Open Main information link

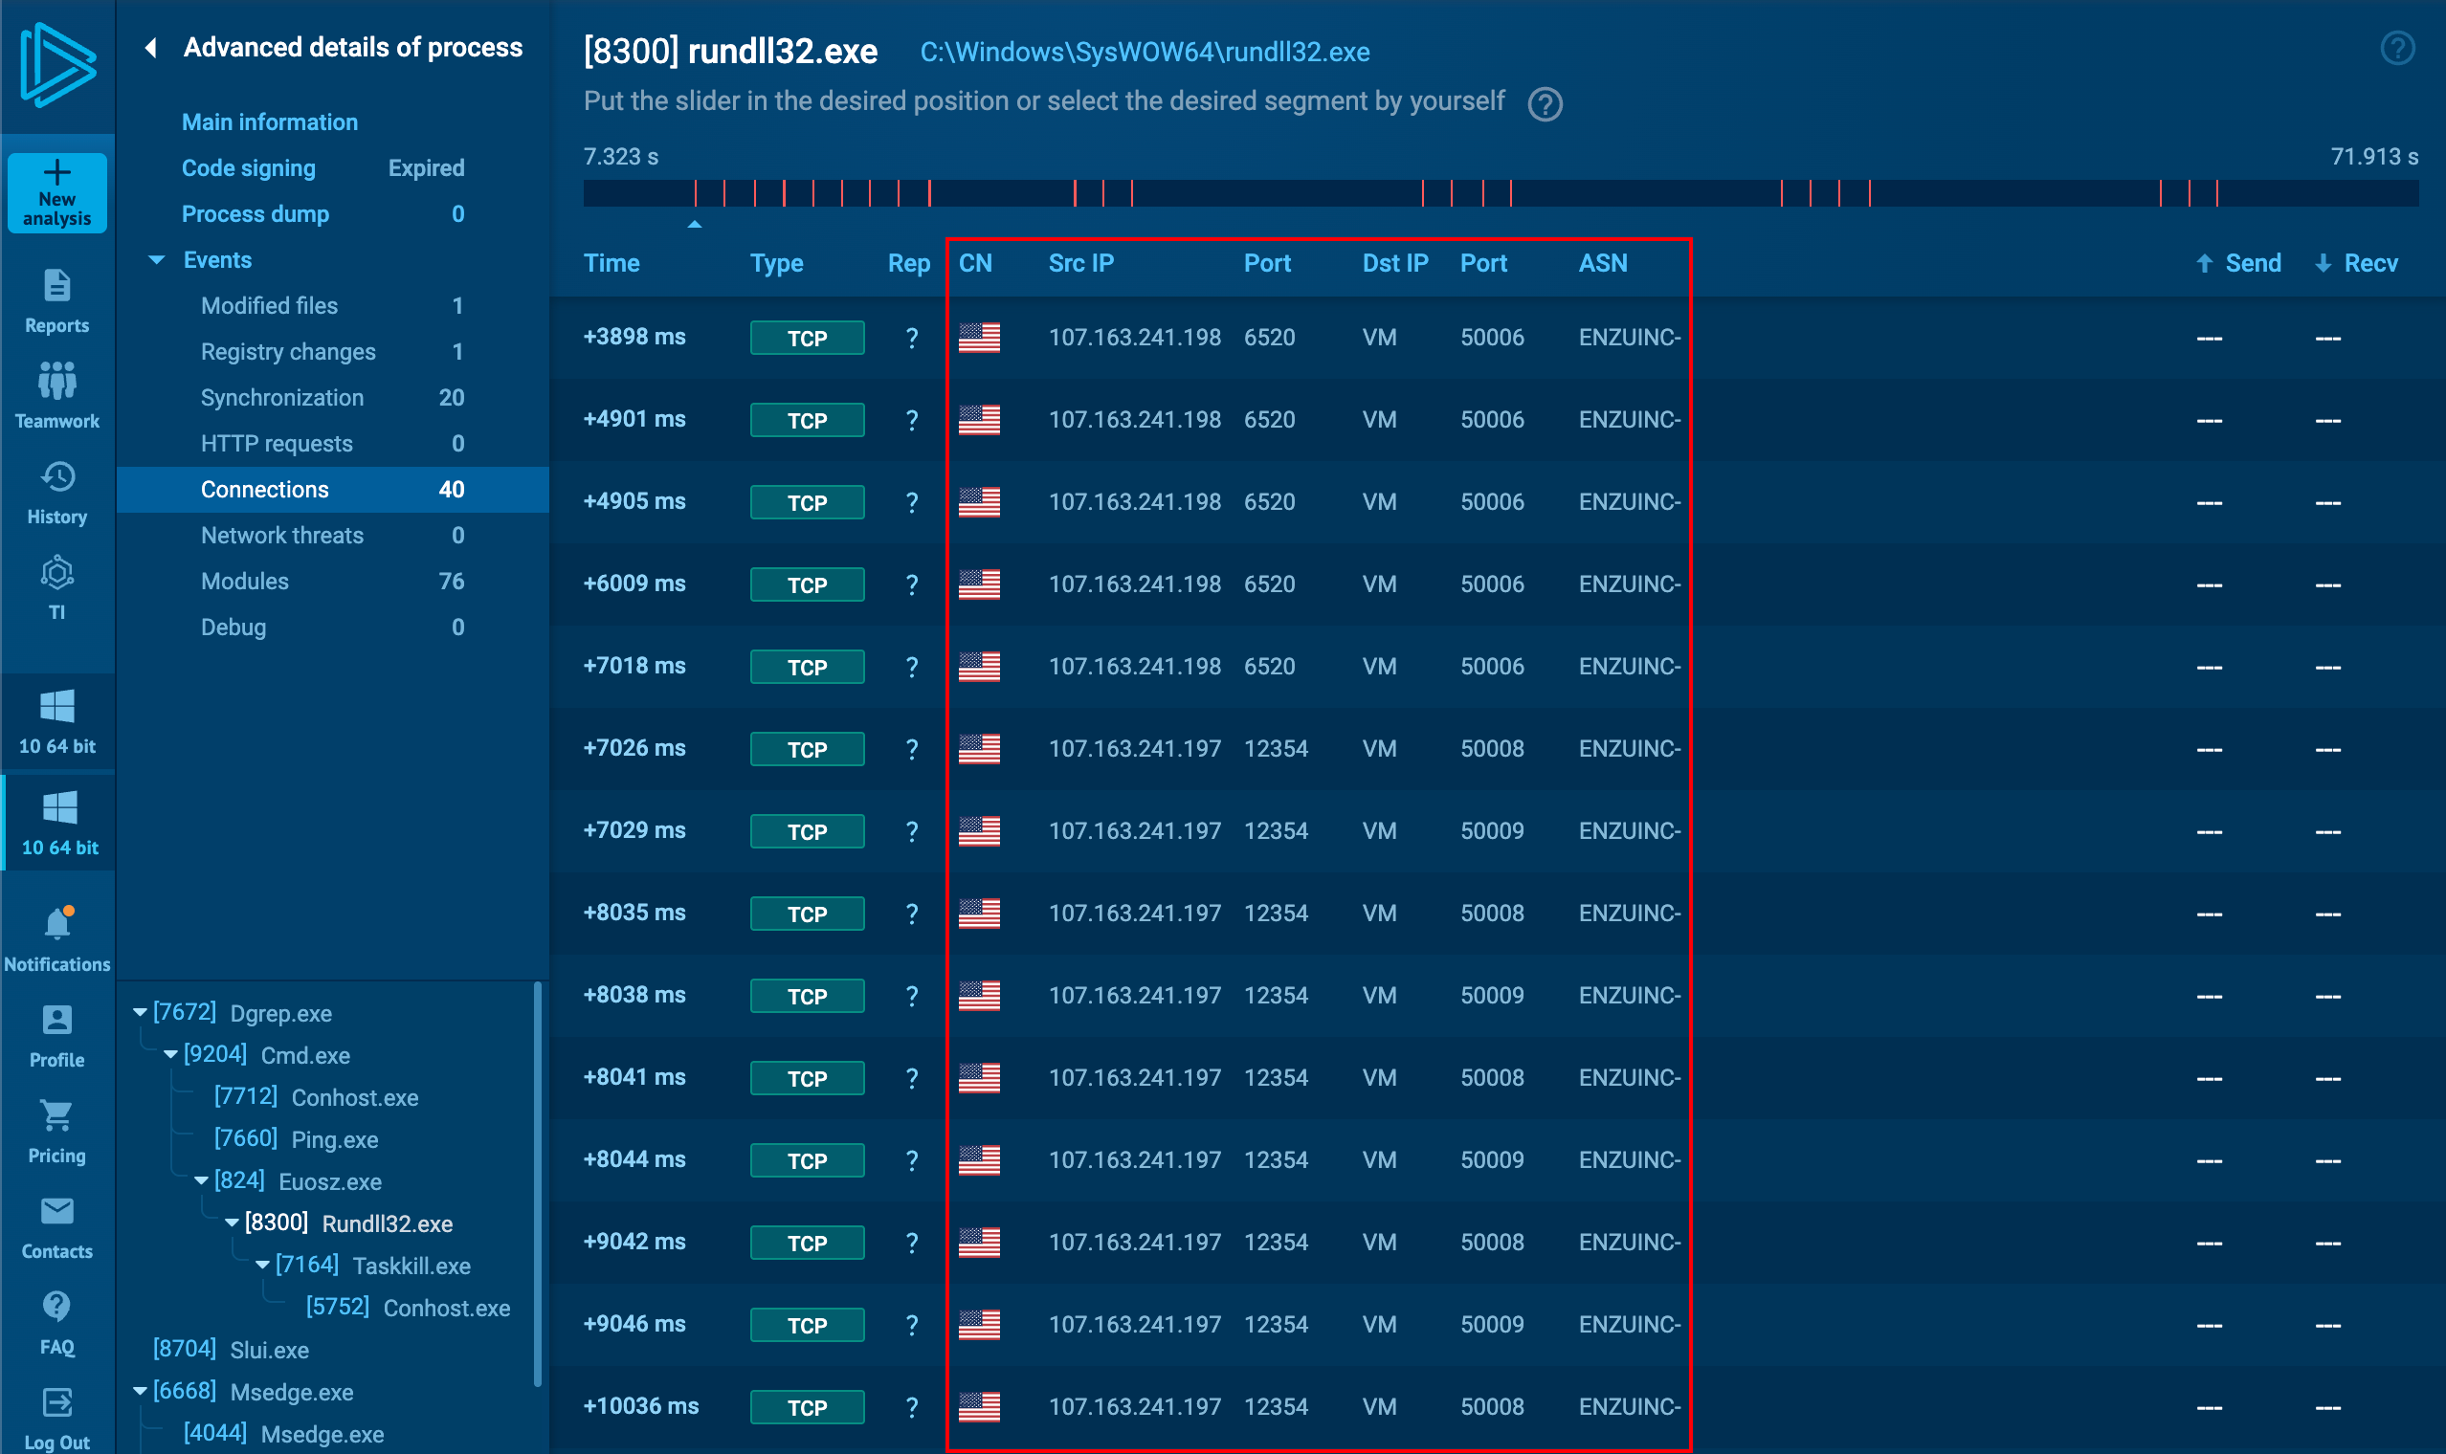270,121
